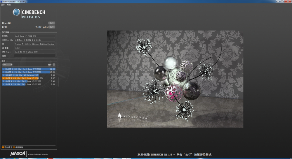Image resolution: width=292 pixels, height=159 pixels.
Task: Select ranking row 3: AMD Opteron 2435
Action: coord(29,75)
